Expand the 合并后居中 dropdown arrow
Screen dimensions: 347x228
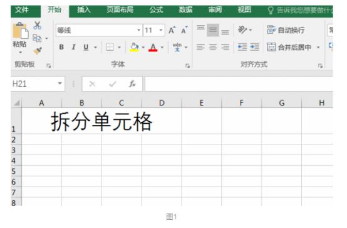(318, 47)
